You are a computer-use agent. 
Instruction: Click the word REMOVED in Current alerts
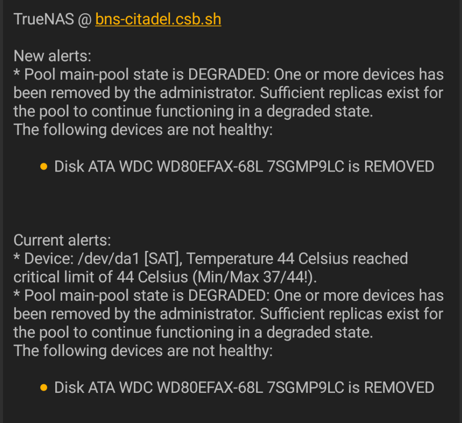399,387
